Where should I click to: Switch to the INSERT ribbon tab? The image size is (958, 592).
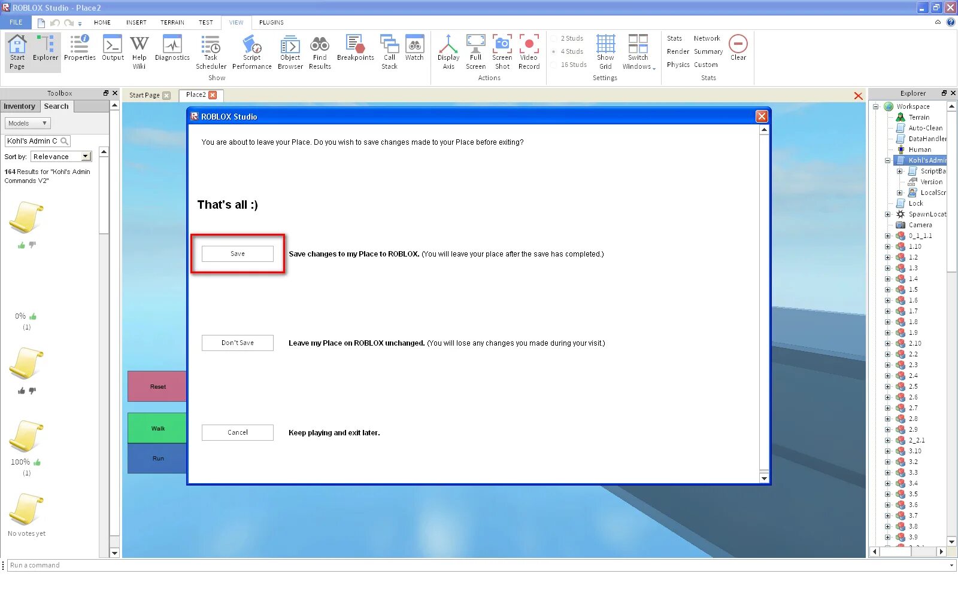(136, 22)
